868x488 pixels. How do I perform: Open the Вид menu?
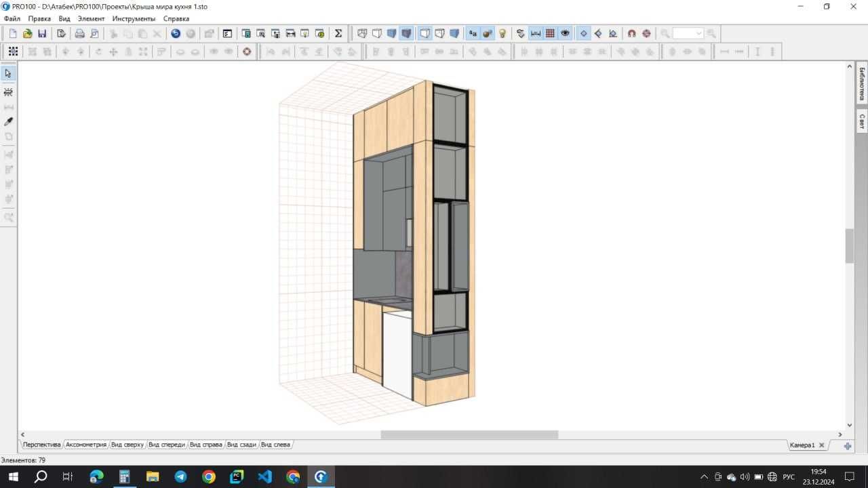64,18
